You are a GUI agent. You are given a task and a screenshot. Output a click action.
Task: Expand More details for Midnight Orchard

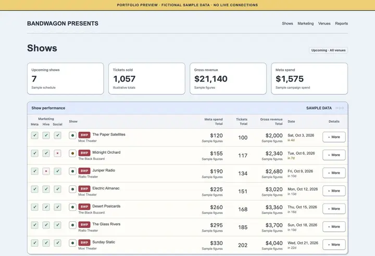334,155
